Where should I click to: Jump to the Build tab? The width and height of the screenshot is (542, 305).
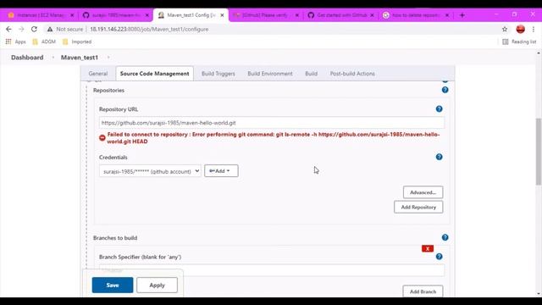tap(311, 74)
